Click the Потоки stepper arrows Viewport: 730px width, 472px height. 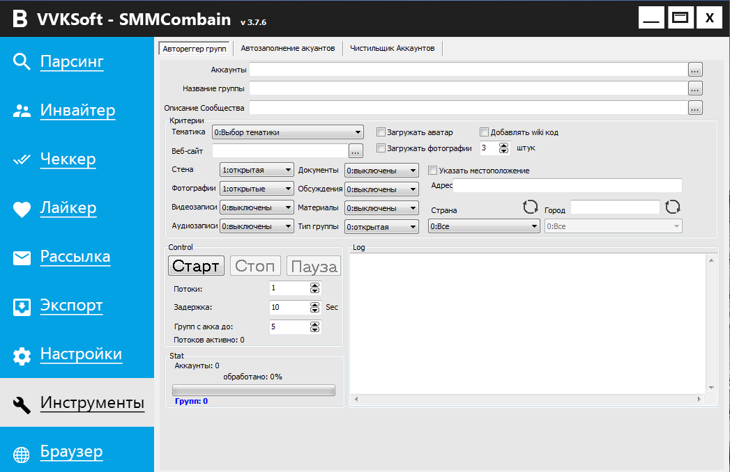coord(314,288)
